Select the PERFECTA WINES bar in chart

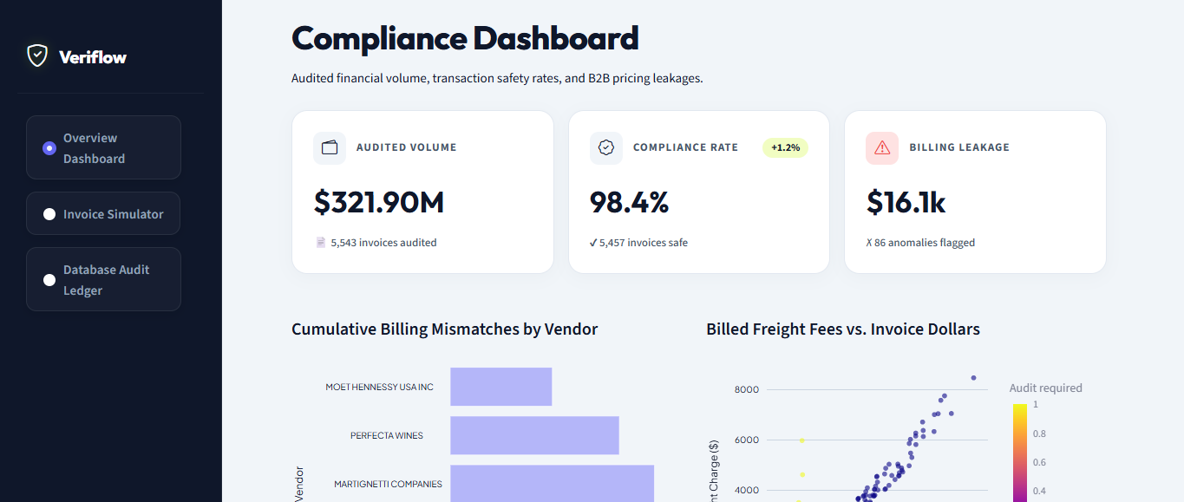[x=534, y=435]
